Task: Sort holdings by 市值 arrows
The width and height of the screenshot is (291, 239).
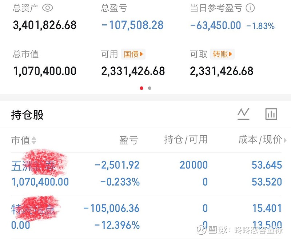Action: pos(34,140)
